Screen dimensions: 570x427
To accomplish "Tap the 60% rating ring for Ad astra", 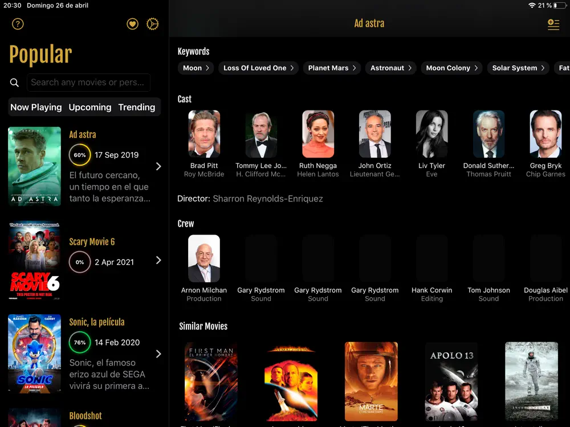I will click(x=80, y=155).
